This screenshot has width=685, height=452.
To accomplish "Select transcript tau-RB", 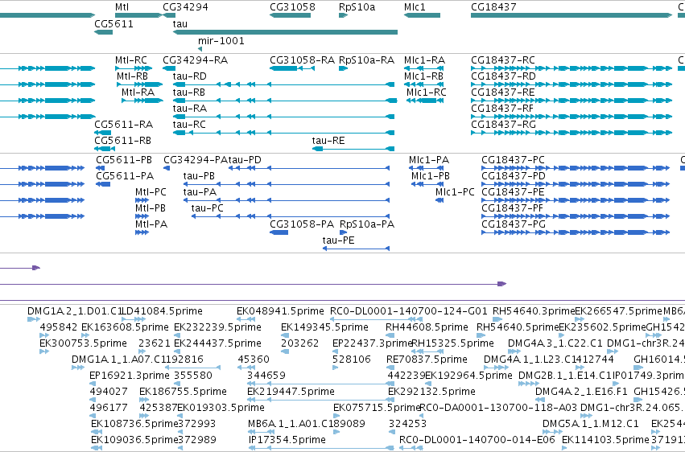I will tap(189, 92).
